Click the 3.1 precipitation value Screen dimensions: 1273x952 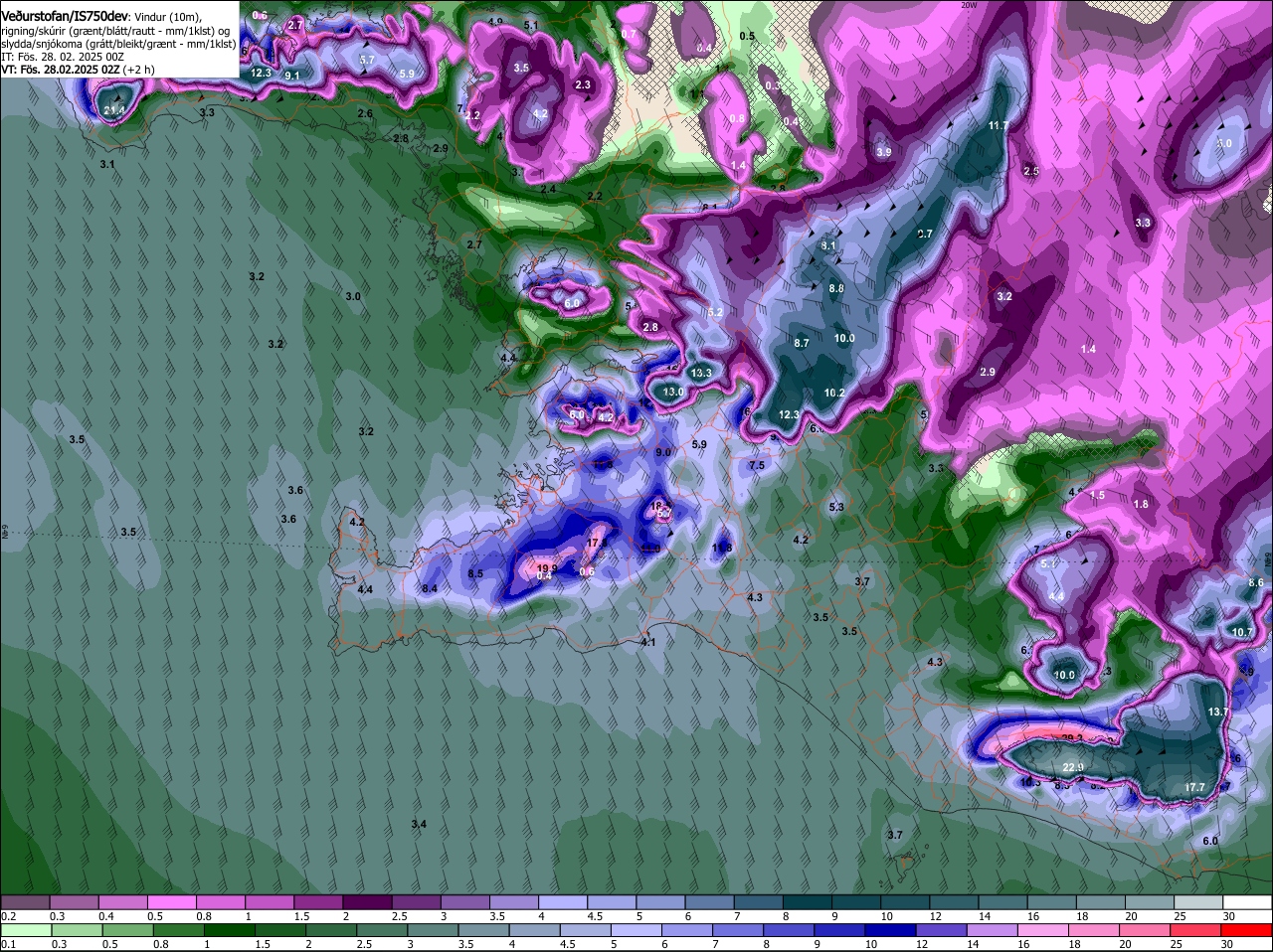point(107,164)
